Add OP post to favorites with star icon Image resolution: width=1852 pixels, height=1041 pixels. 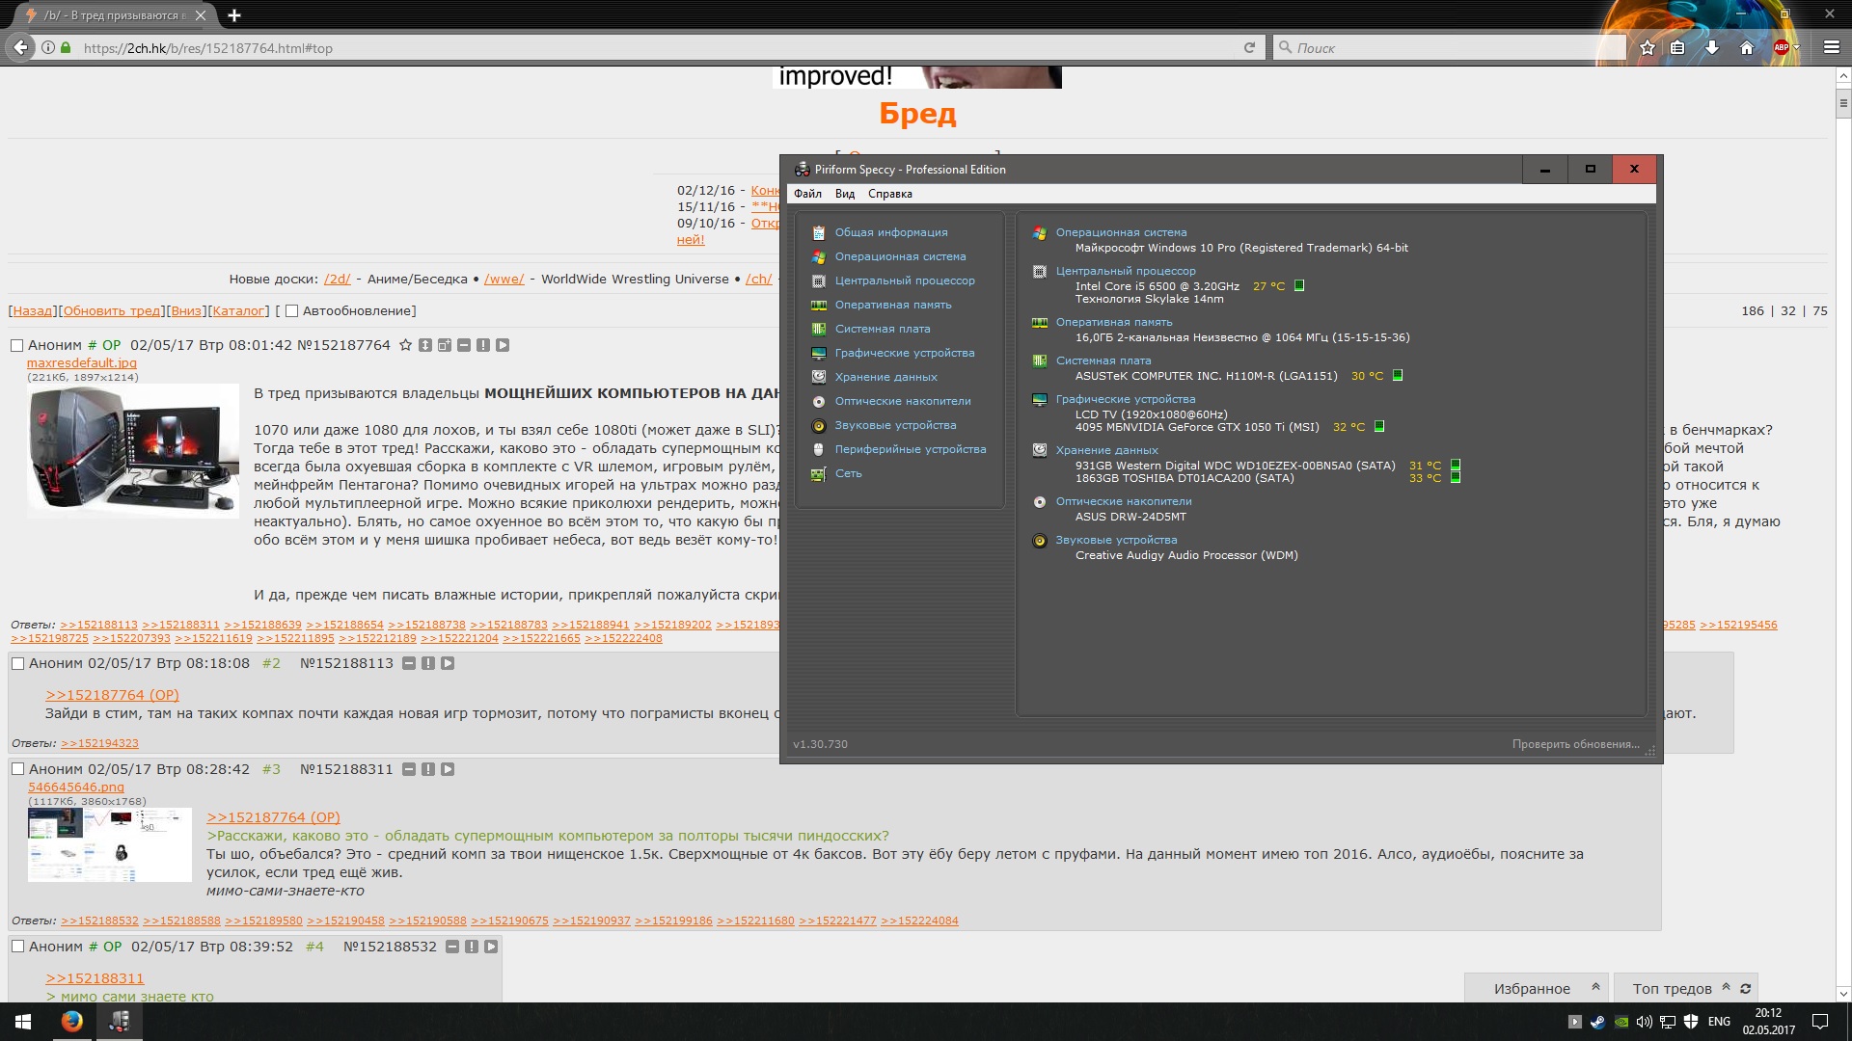(x=406, y=345)
